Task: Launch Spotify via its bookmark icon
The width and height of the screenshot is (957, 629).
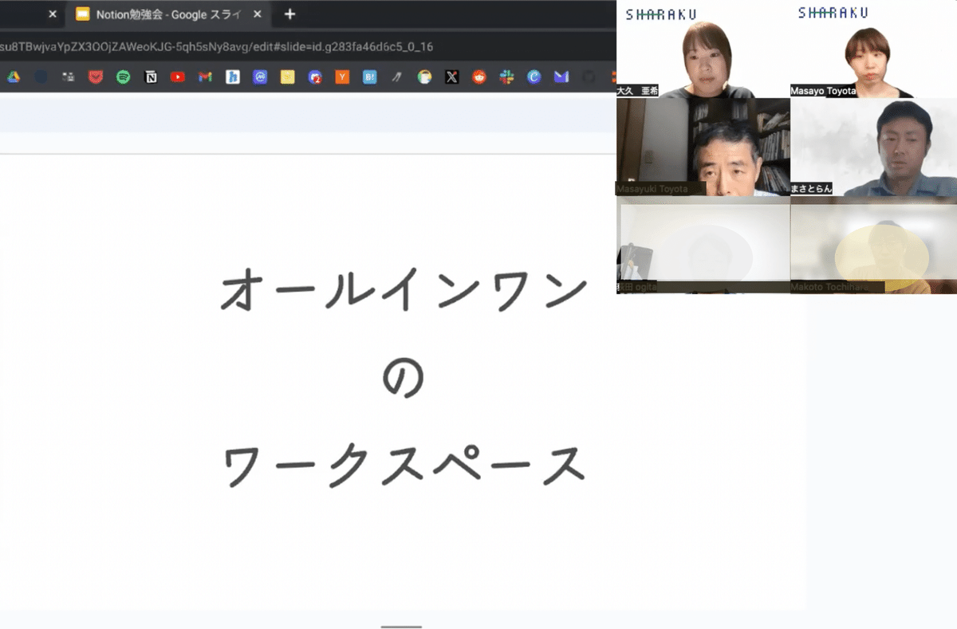Action: point(122,77)
